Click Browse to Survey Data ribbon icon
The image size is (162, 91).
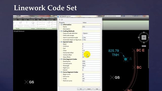click(27, 24)
